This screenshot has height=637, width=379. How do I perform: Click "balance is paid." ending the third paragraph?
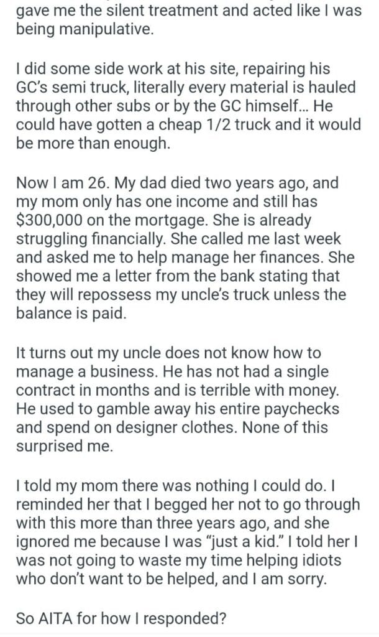(72, 312)
